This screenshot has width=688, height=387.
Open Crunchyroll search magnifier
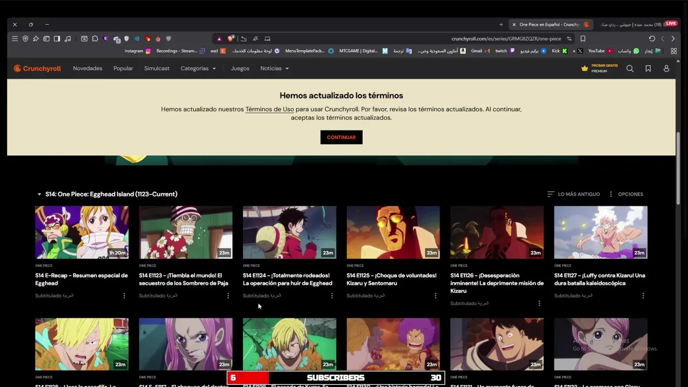click(x=630, y=68)
